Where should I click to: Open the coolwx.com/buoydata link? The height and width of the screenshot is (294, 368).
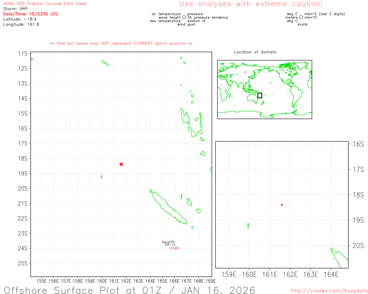(x=329, y=291)
